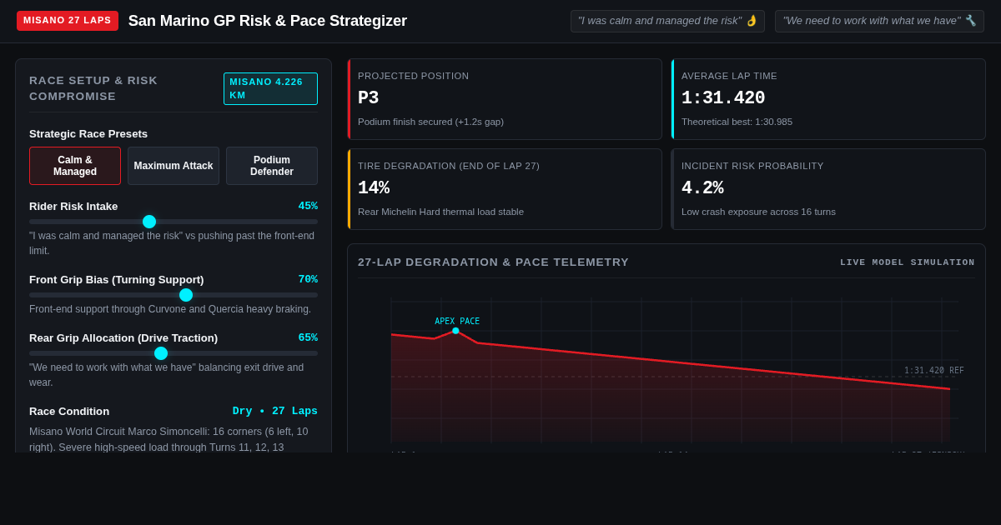The height and width of the screenshot is (525, 1001).
Task: Click 'Low crash exposure across 16 turns' text
Action: click(758, 212)
